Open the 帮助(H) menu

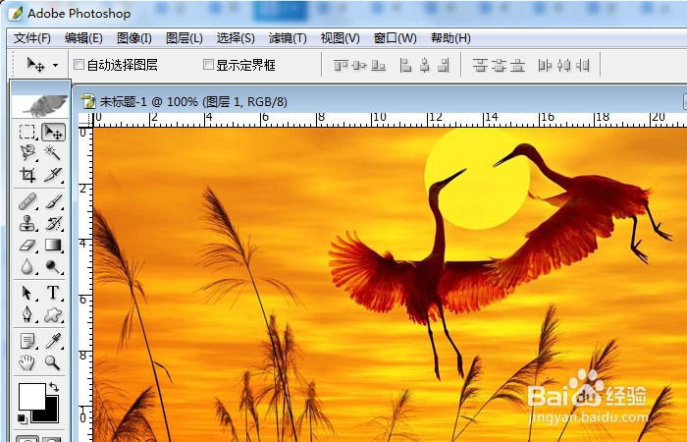450,38
